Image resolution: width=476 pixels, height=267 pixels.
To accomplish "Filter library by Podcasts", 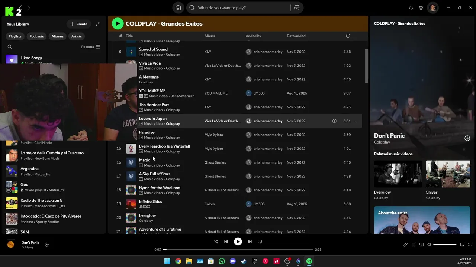I will click(x=36, y=36).
